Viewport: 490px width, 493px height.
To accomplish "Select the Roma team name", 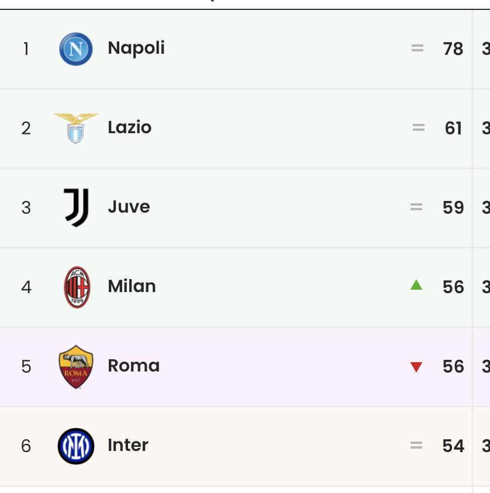I will pos(134,366).
